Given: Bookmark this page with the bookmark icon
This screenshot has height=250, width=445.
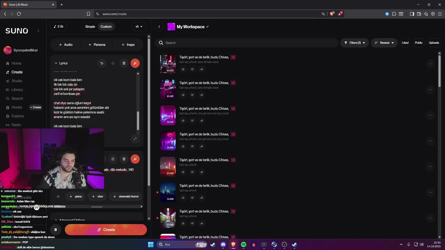Looking at the screenshot, I should [88, 14].
